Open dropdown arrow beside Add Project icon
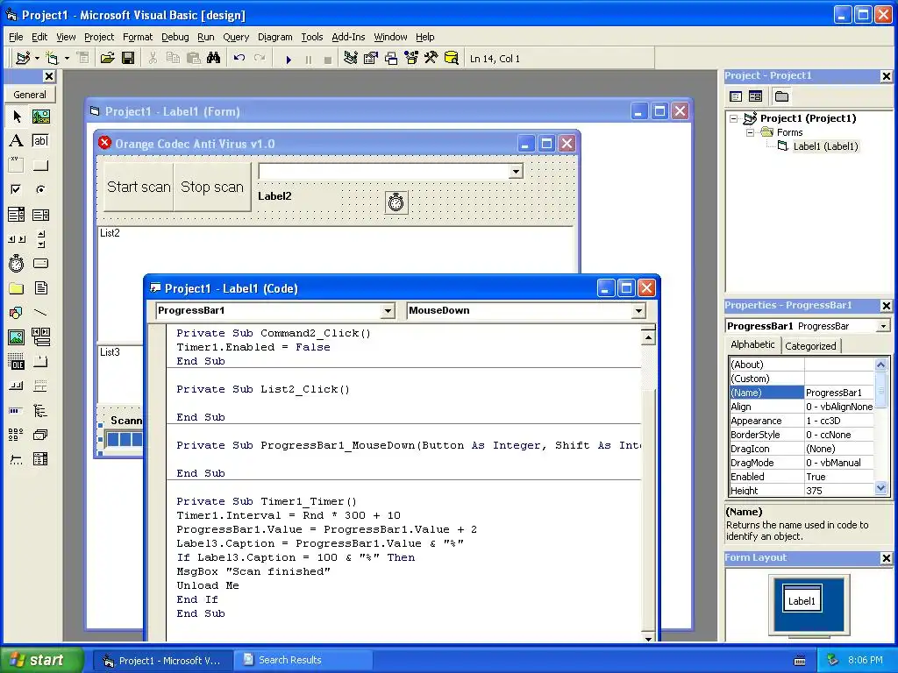This screenshot has width=898, height=673. [x=37, y=58]
